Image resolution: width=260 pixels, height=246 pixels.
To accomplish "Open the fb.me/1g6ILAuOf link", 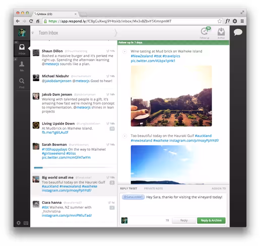I will [55, 133].
